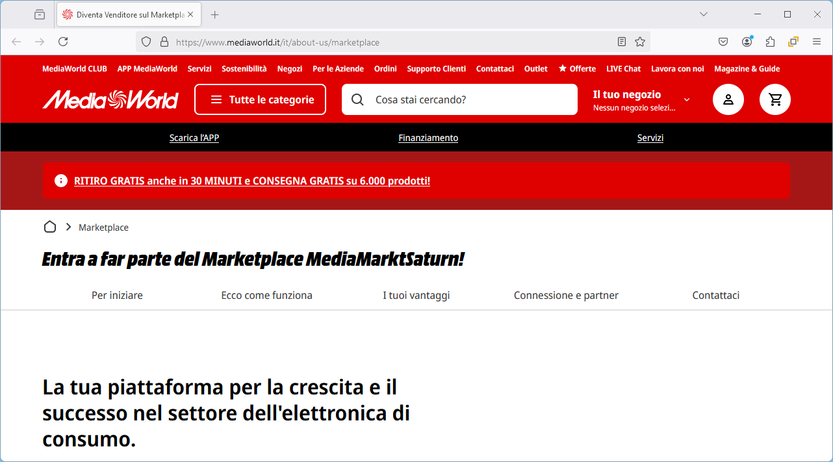
Task: Click the Finanziamento link
Action: pos(428,138)
